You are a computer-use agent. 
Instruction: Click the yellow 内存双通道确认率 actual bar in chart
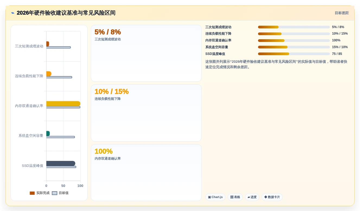[63, 104]
